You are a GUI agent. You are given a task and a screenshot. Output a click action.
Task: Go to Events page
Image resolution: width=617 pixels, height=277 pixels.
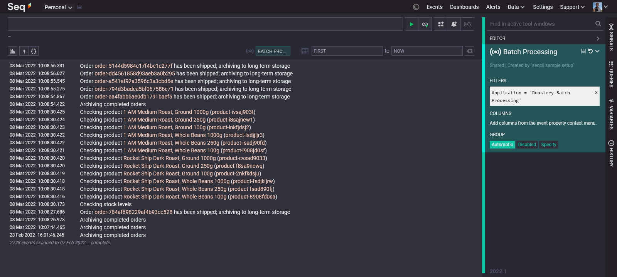point(435,7)
